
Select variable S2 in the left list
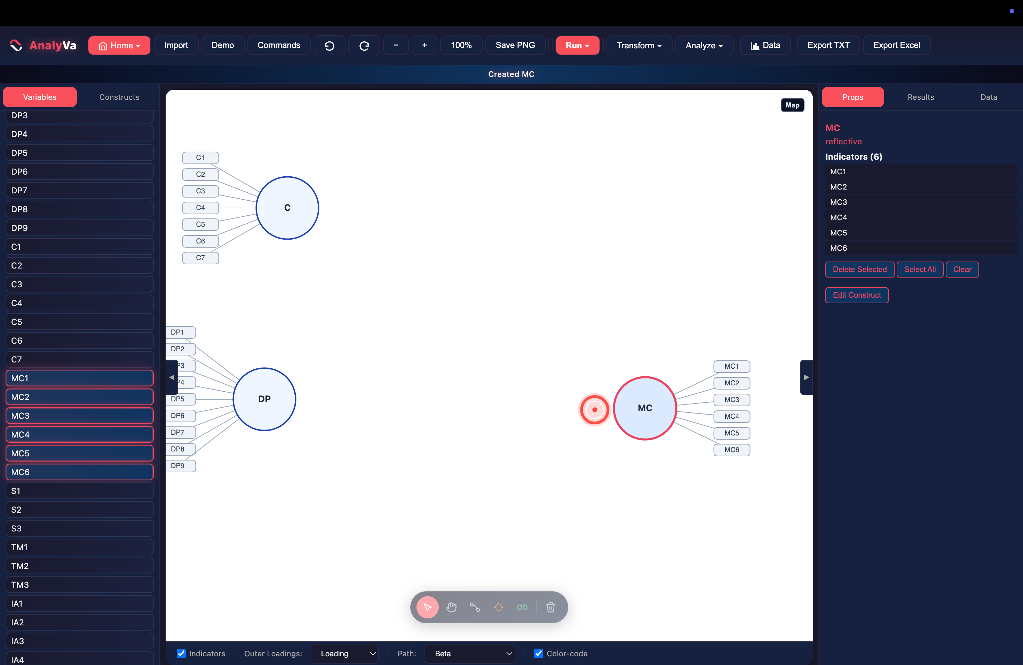click(80, 510)
